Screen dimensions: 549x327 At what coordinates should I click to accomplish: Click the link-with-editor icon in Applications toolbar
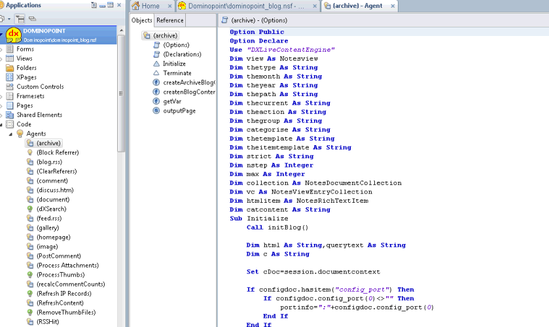(x=32, y=18)
